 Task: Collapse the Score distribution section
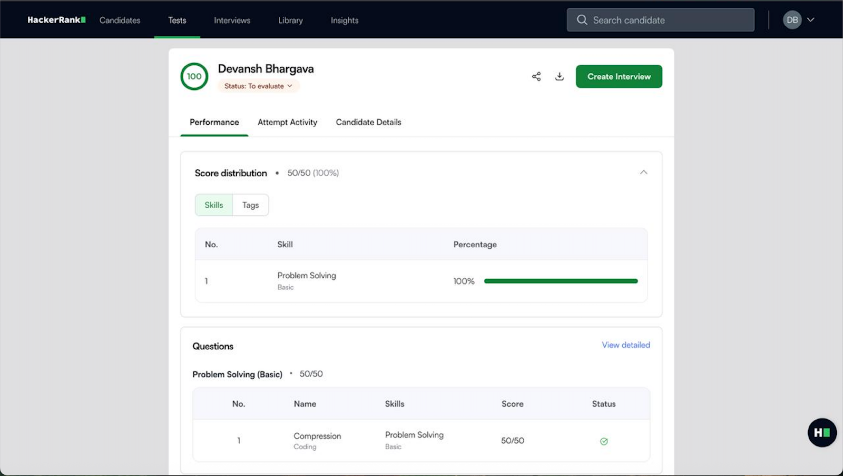[x=643, y=172]
